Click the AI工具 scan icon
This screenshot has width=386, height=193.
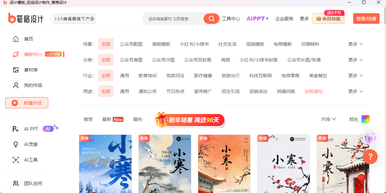coord(15,160)
